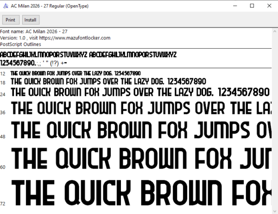Click the size 60 sample label
This screenshot has height=214, width=278.
(x=3, y=167)
